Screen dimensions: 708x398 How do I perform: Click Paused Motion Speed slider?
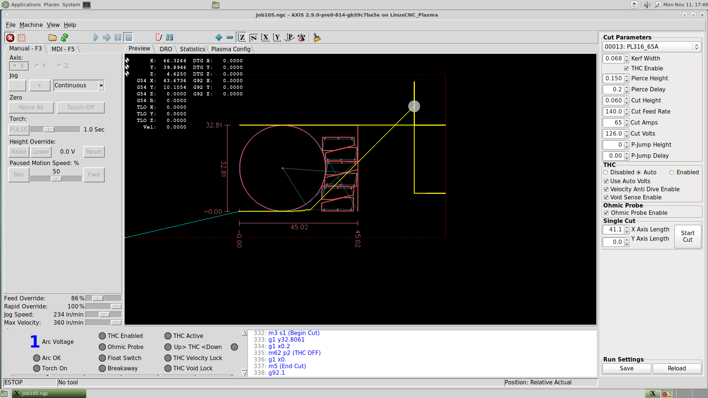click(x=56, y=179)
